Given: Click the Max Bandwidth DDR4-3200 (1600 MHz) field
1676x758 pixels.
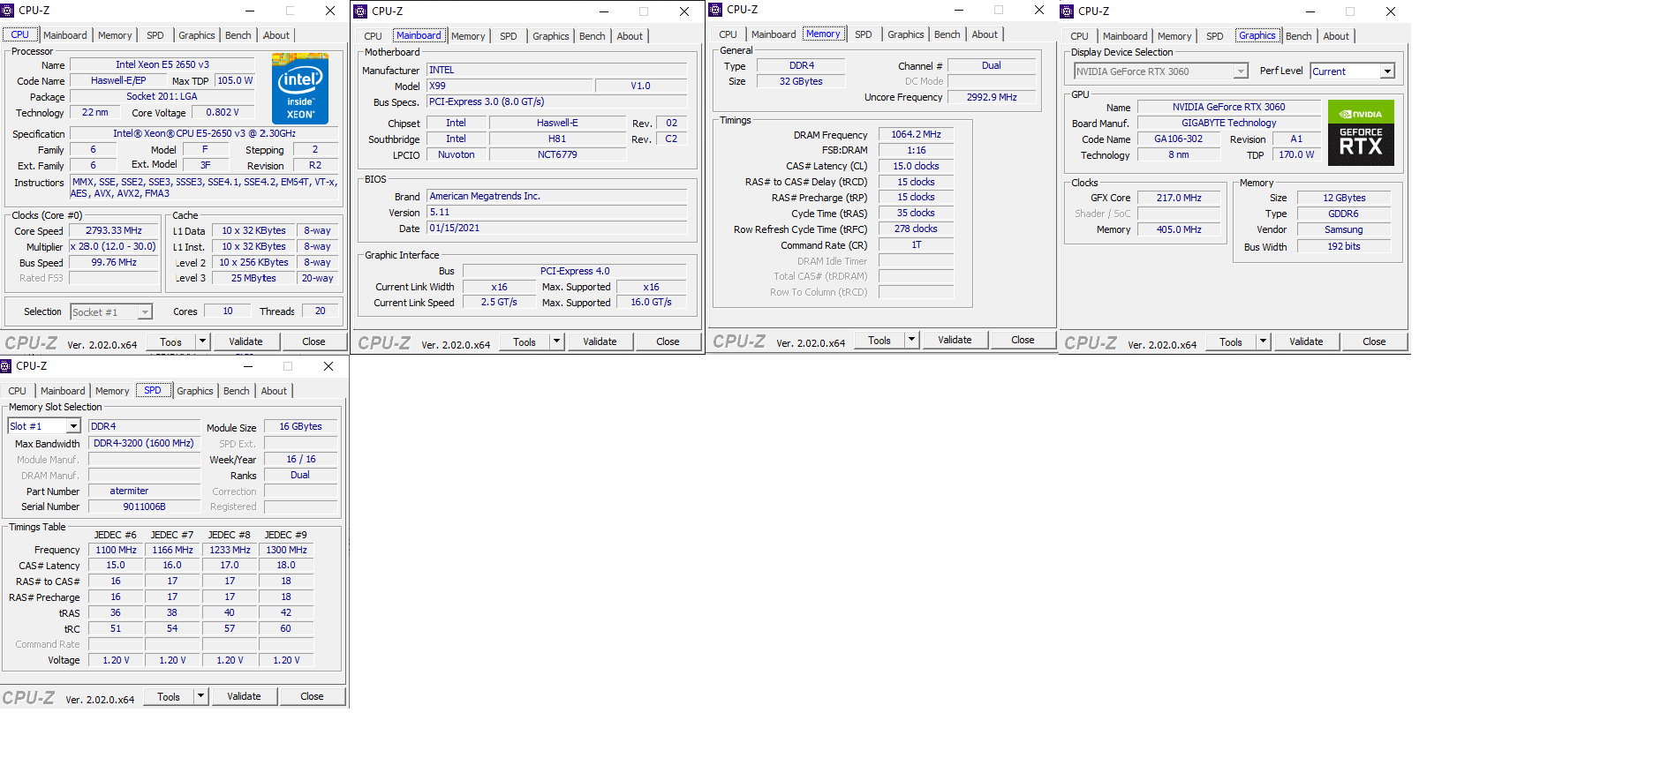Looking at the screenshot, I should (x=145, y=443).
